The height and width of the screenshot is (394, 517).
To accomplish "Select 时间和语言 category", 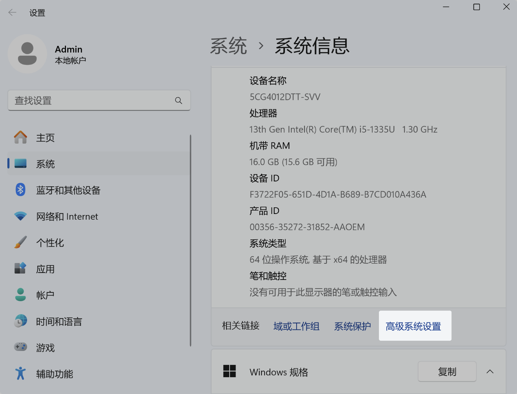I will pos(99,321).
